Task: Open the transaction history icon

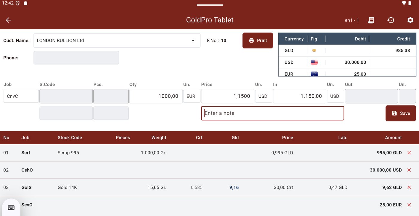Action: click(x=391, y=20)
